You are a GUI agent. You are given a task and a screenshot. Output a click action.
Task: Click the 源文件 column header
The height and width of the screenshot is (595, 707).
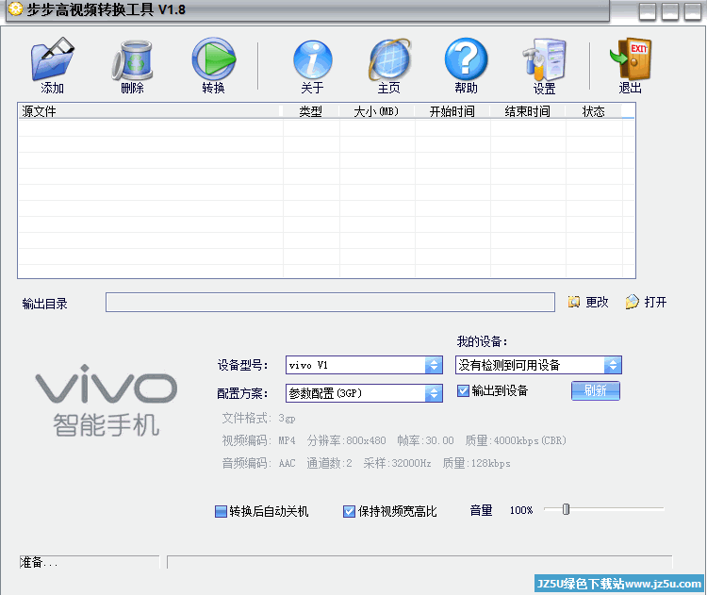[149, 111]
